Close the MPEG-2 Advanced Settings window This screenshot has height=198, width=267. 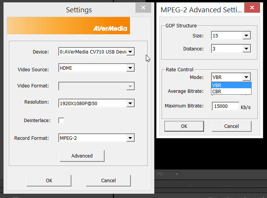click(x=252, y=7)
